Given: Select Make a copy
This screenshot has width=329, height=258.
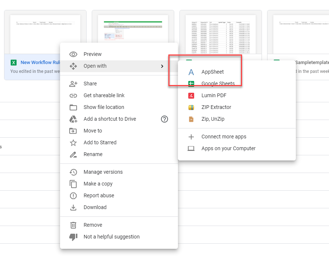Looking at the screenshot, I should pos(119,184).
